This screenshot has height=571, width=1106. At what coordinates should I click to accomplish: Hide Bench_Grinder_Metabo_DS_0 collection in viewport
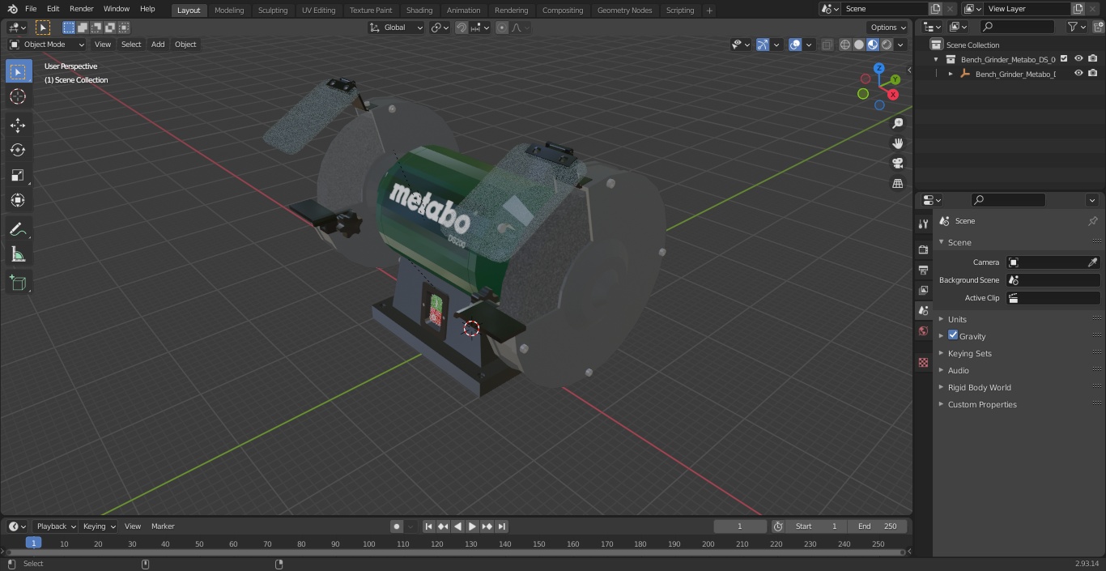tap(1078, 58)
